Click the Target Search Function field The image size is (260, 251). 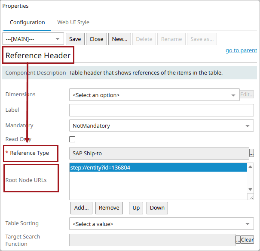coord(152,240)
